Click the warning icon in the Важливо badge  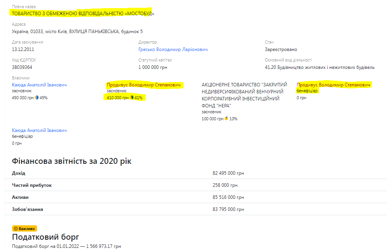tap(16, 228)
